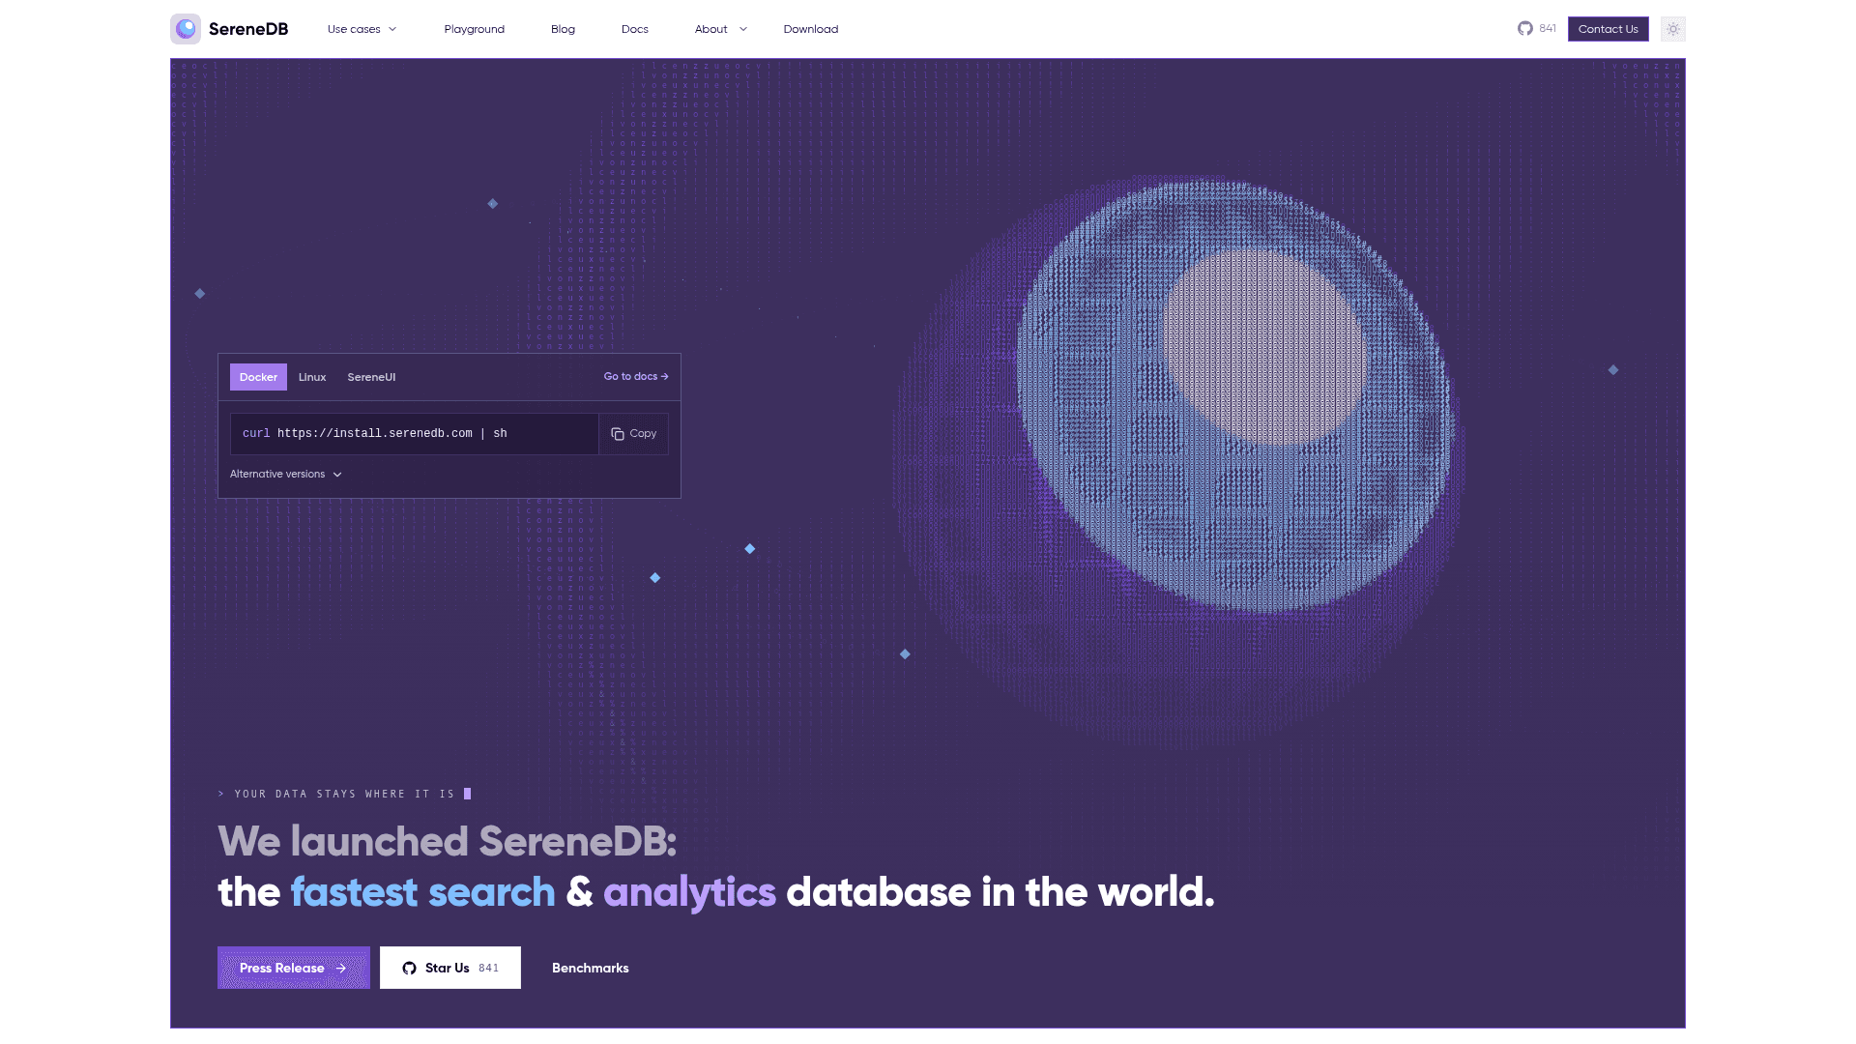
Task: Click the 841 count in Star Us button
Action: pyautogui.click(x=489, y=968)
